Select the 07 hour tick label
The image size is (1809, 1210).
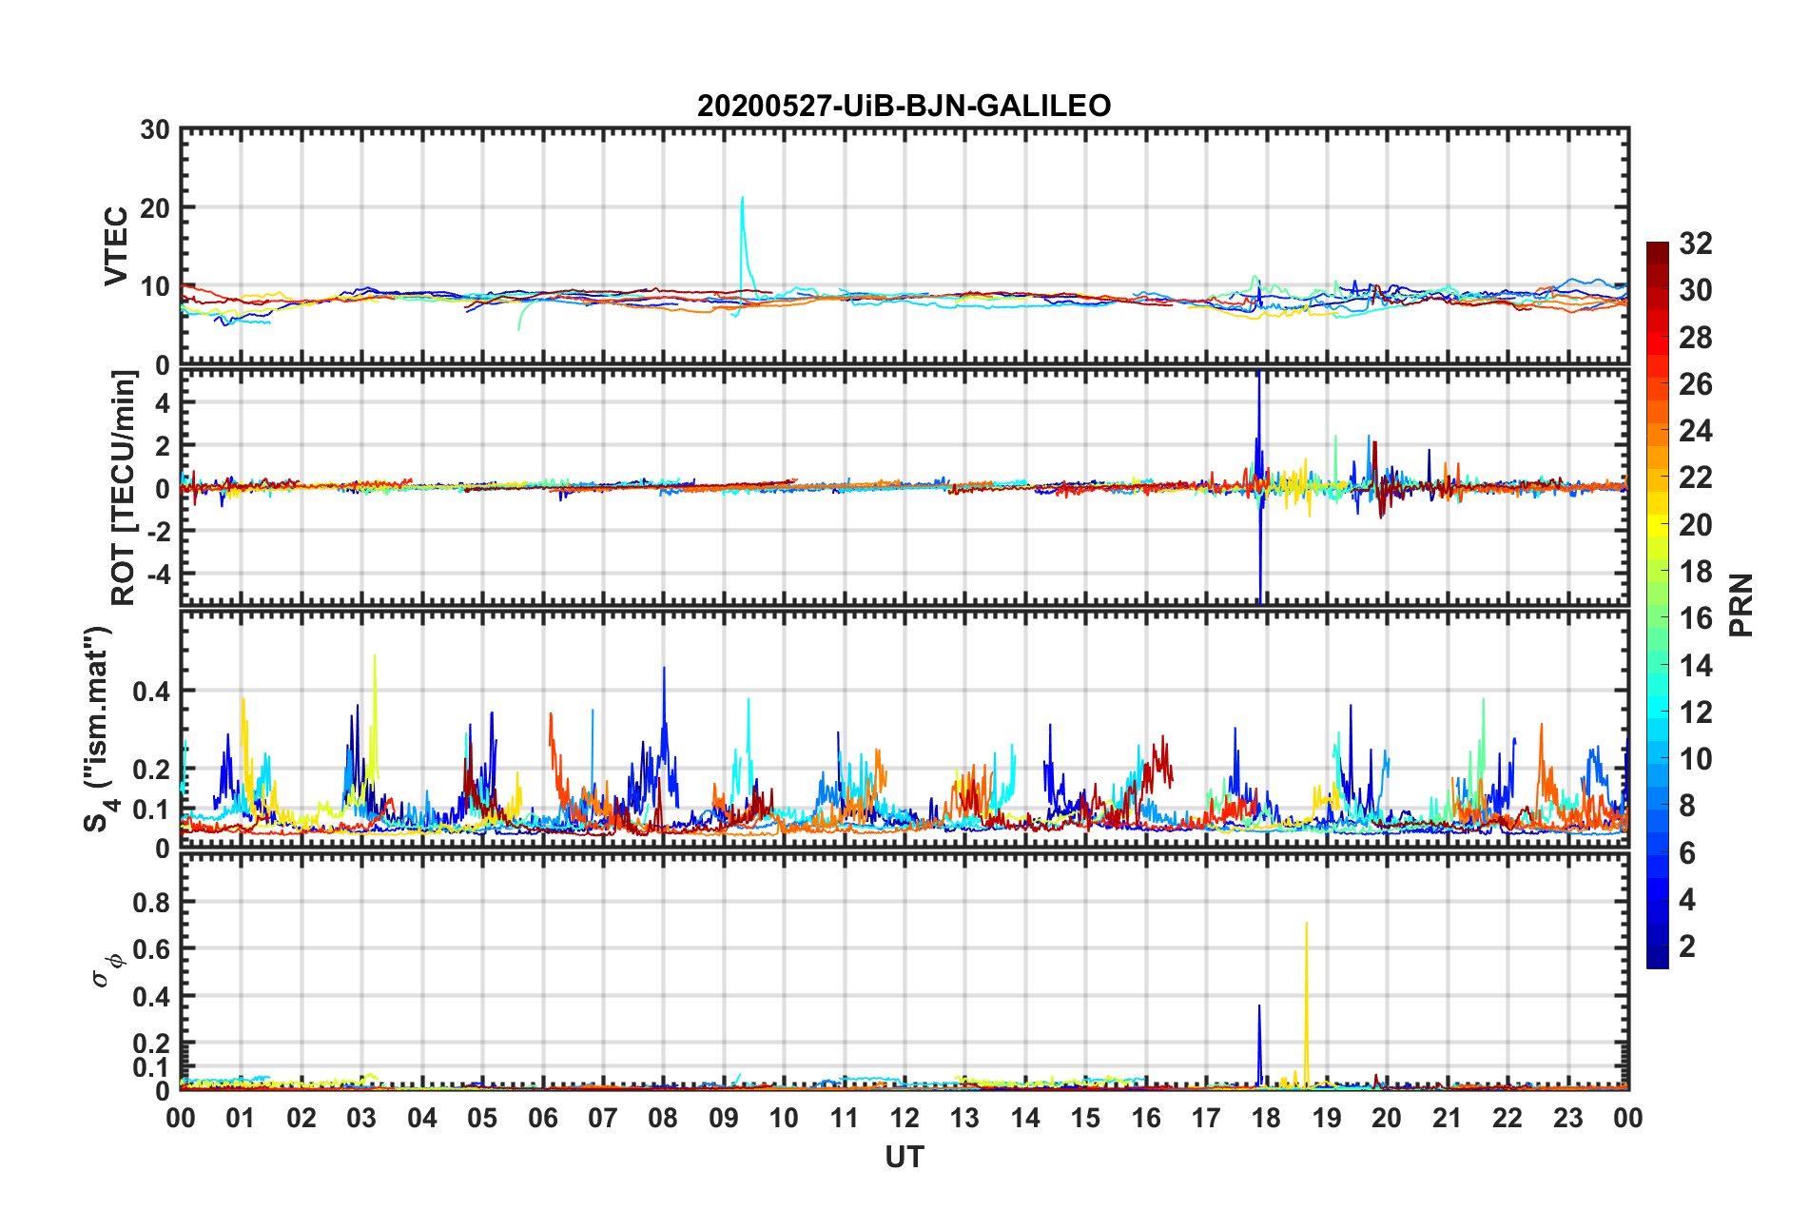(x=603, y=1118)
